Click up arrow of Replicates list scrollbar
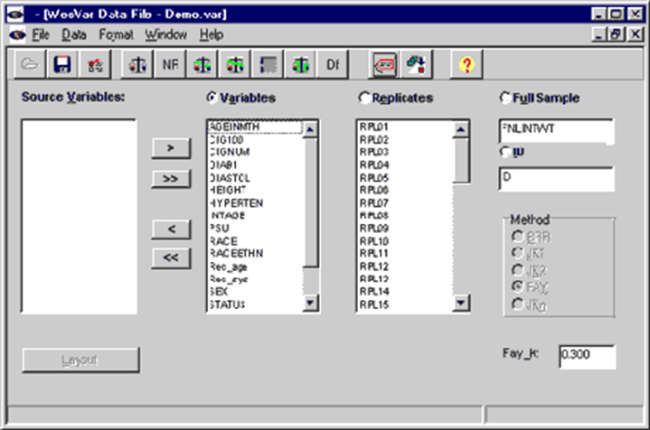This screenshot has width=650, height=430. (461, 130)
